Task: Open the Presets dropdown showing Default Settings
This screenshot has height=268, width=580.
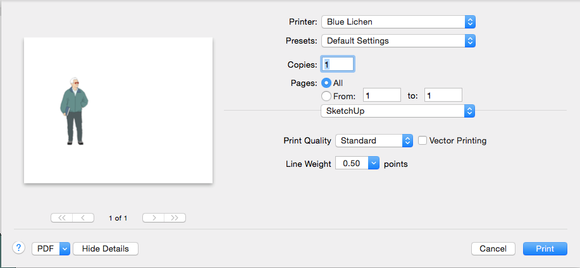Action: [398, 40]
